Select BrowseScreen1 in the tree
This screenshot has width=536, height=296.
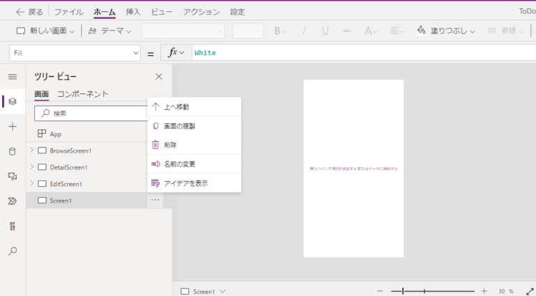click(70, 150)
